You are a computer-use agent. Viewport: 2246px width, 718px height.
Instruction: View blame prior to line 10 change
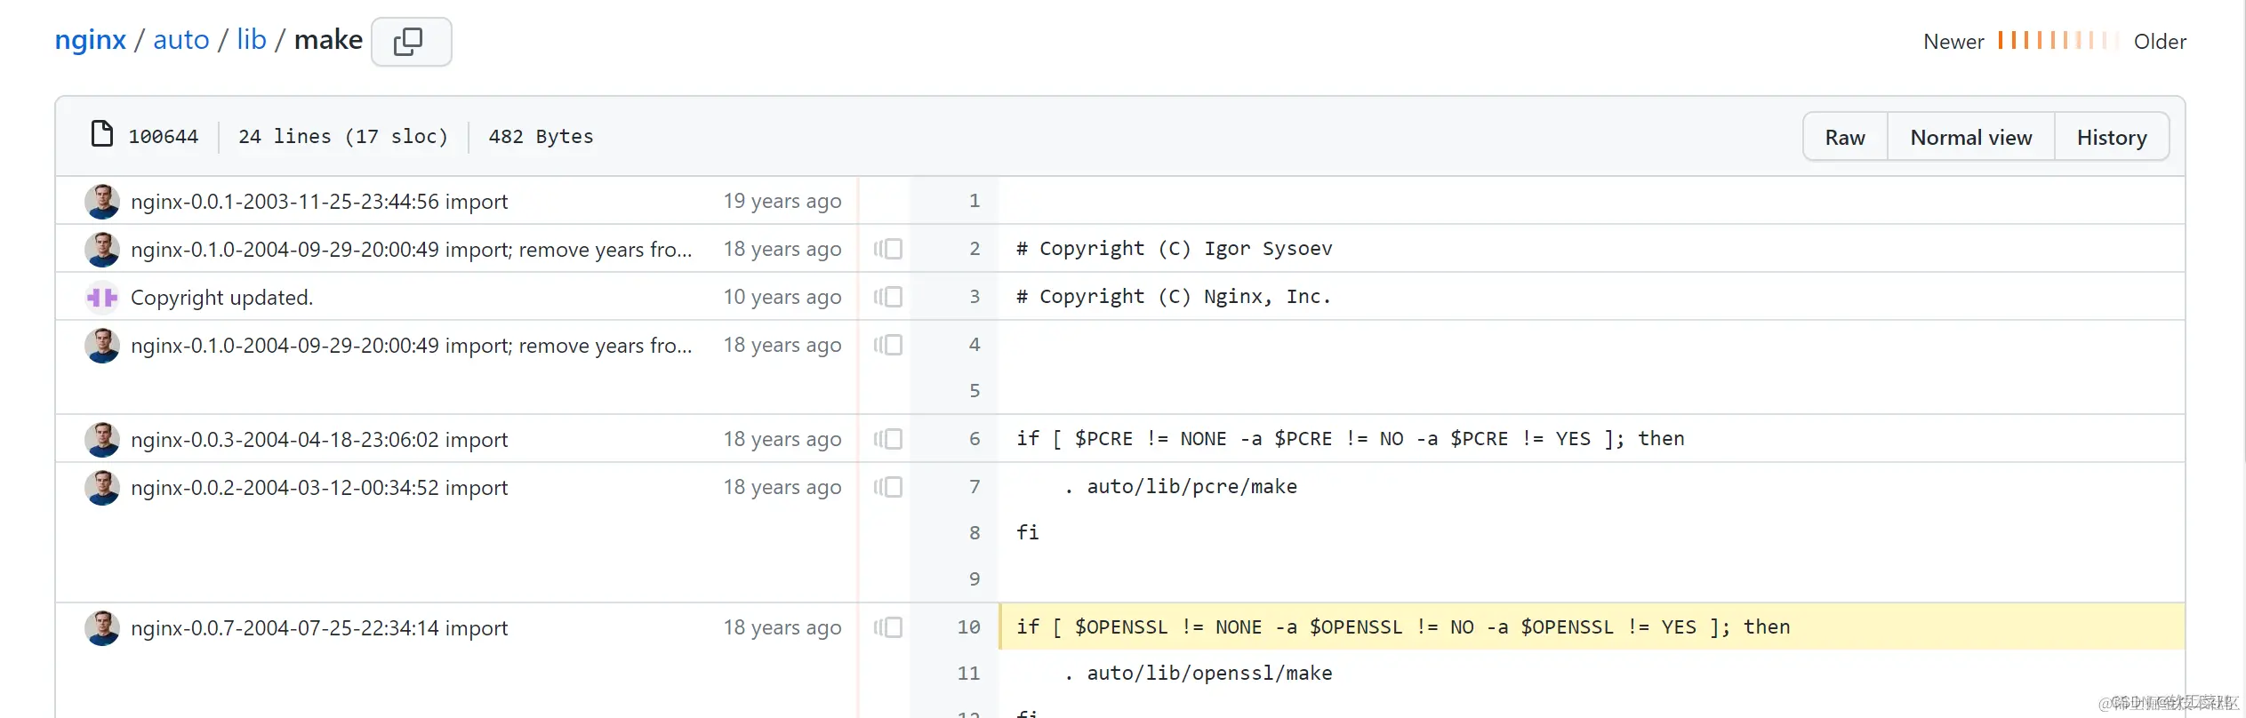[887, 627]
